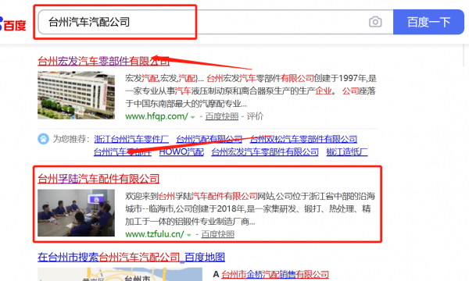Expand dropdown arrow beside www.tzfulu.cn
The height and width of the screenshot is (281, 469).
click(x=188, y=235)
